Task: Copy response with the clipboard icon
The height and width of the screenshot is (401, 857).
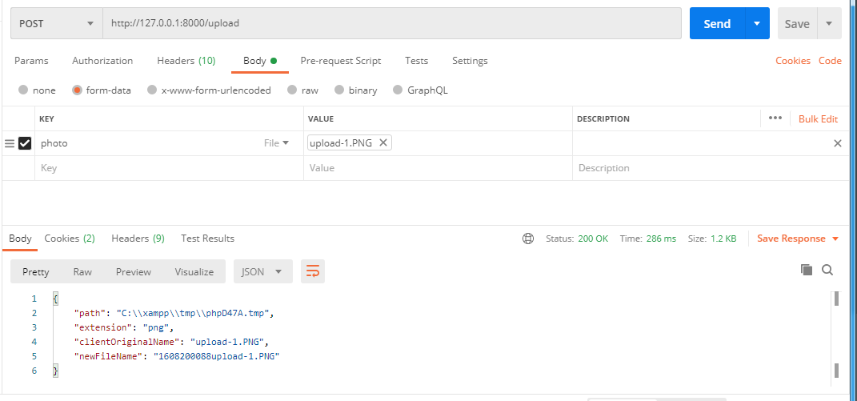Action: click(806, 269)
